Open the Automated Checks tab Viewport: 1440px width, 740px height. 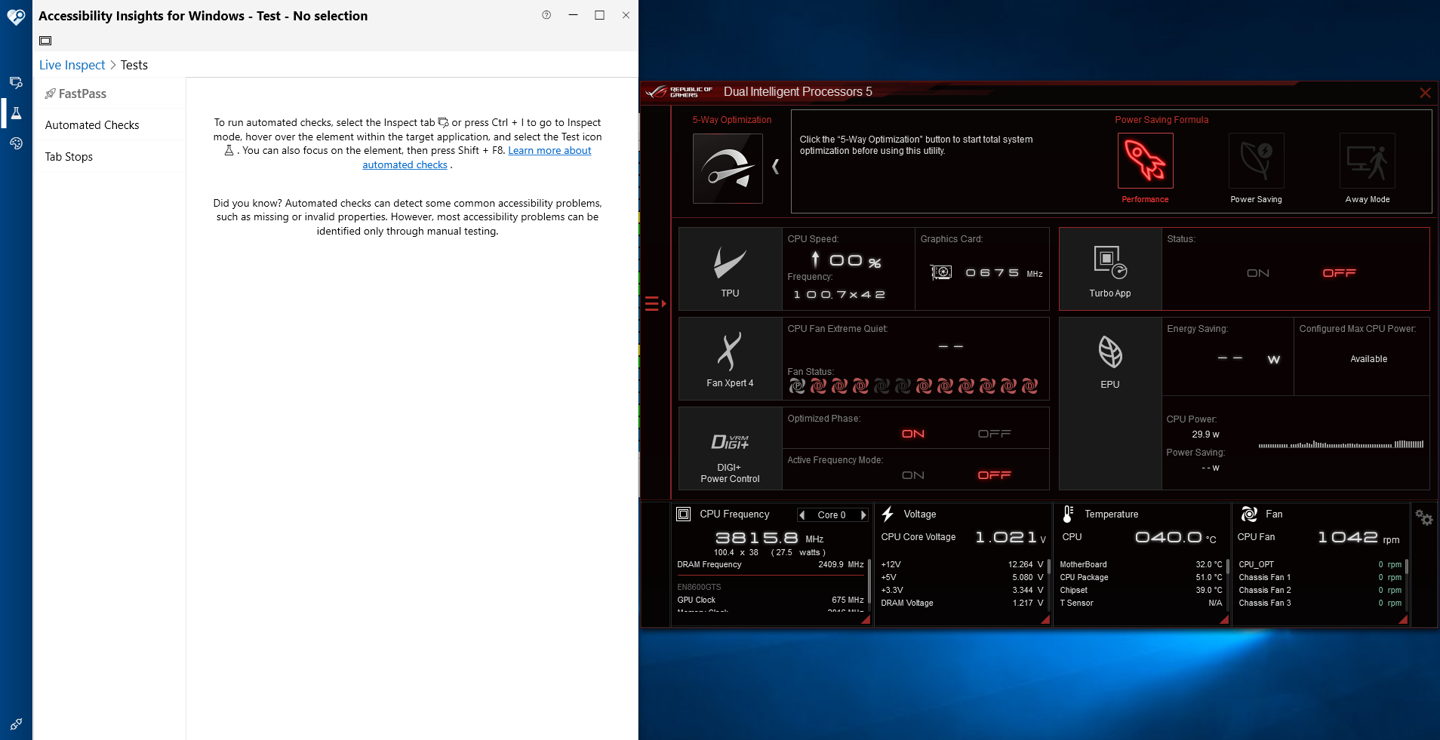tap(92, 124)
